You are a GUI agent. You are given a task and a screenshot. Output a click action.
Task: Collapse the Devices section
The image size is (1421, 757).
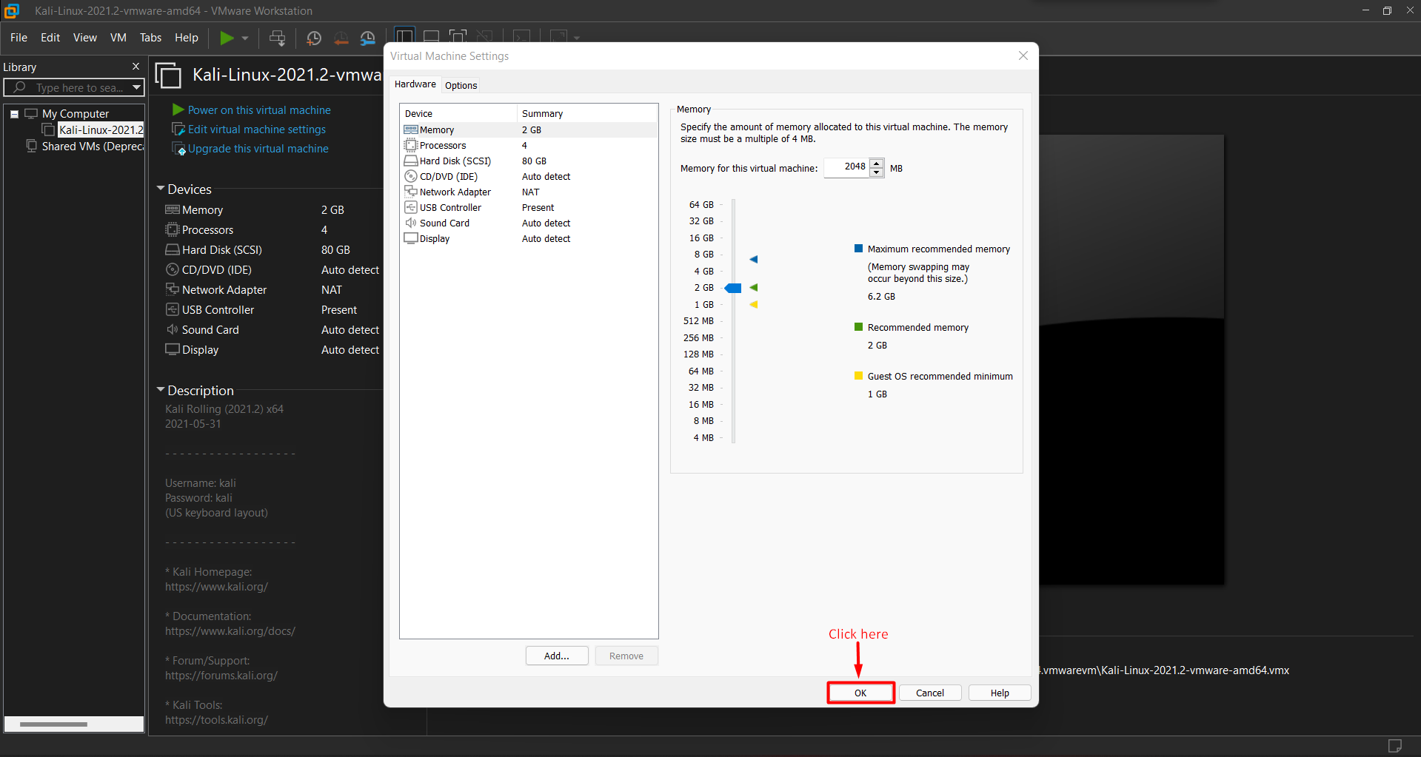pos(161,189)
